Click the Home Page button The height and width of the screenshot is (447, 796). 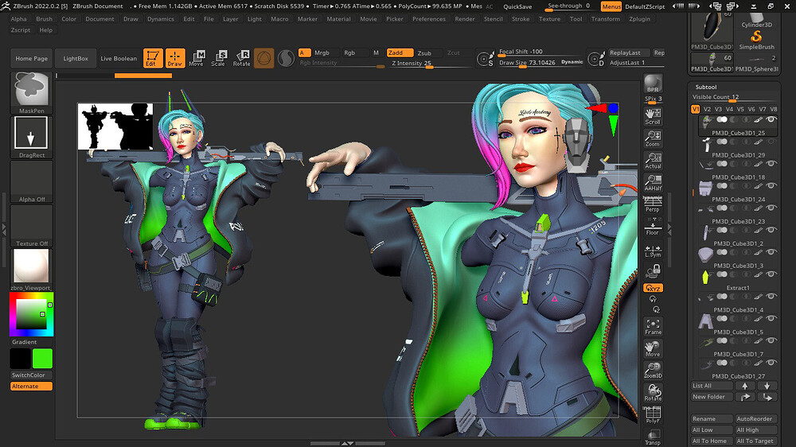[32, 58]
